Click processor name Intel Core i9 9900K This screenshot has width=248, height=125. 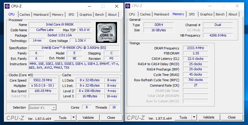click(60, 24)
